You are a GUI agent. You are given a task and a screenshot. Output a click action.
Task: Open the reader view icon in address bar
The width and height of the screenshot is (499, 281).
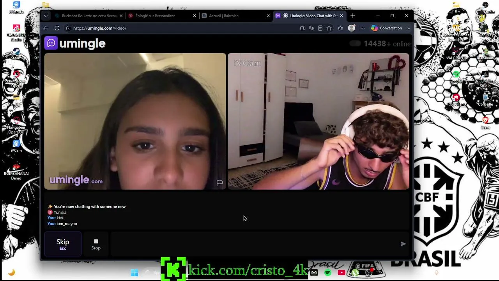click(320, 28)
